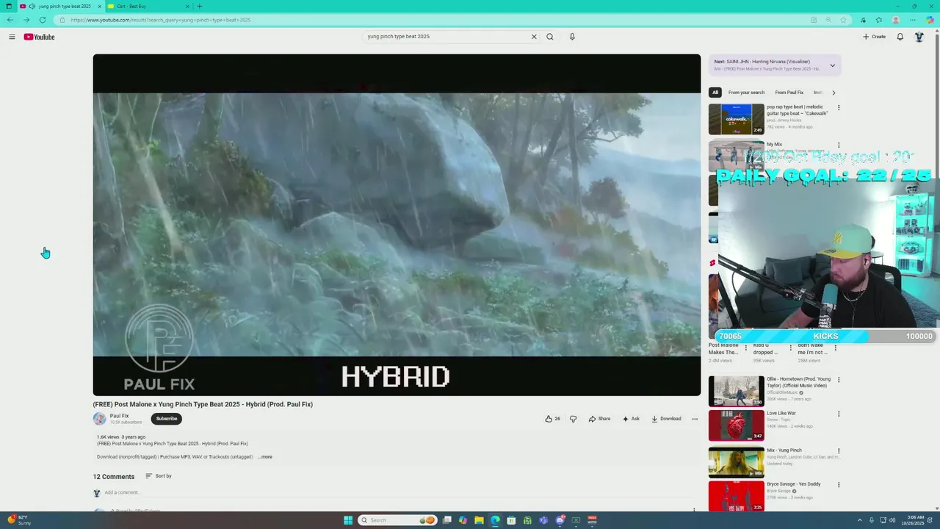Open the comments Sort by menu
The image size is (940, 529).
159,476
